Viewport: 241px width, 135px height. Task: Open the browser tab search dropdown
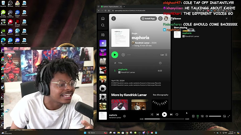pyautogui.click(x=98, y=7)
